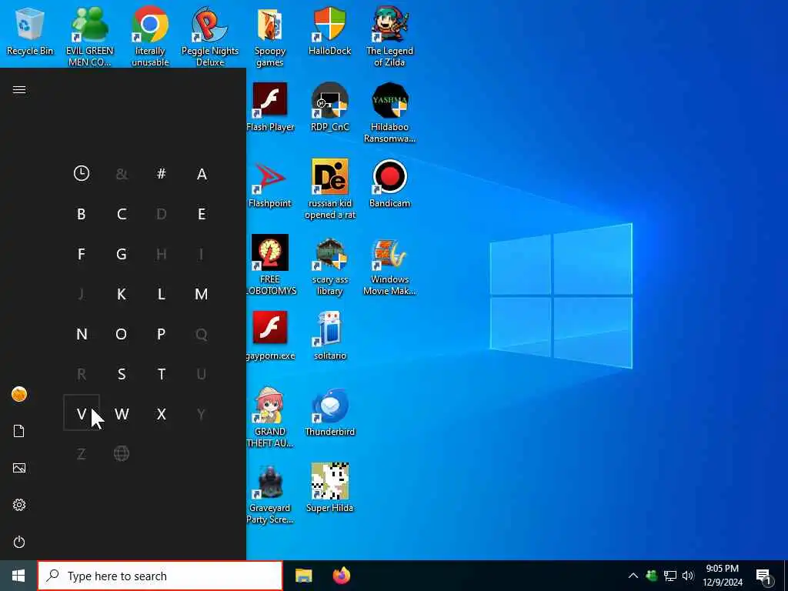This screenshot has height=591, width=788.
Task: Jump to letter E in app list
Action: [x=202, y=214]
